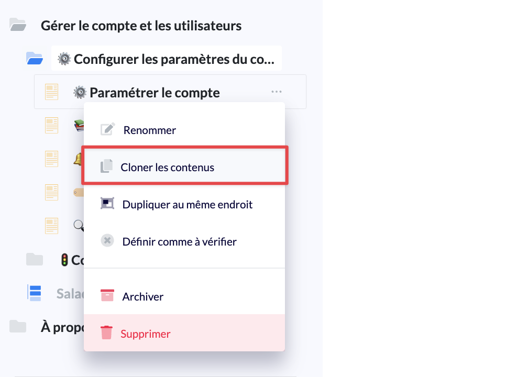Open the three-dots menu for Paramétrer le compte
The height and width of the screenshot is (377, 506).
(x=277, y=92)
